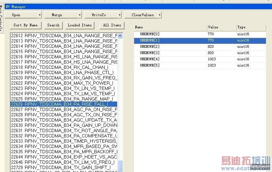Image resolution: width=272 pixels, height=172 pixels.
Task: Select item 22630 PA_GAIN_UP_DOWN
Action: 64,125
